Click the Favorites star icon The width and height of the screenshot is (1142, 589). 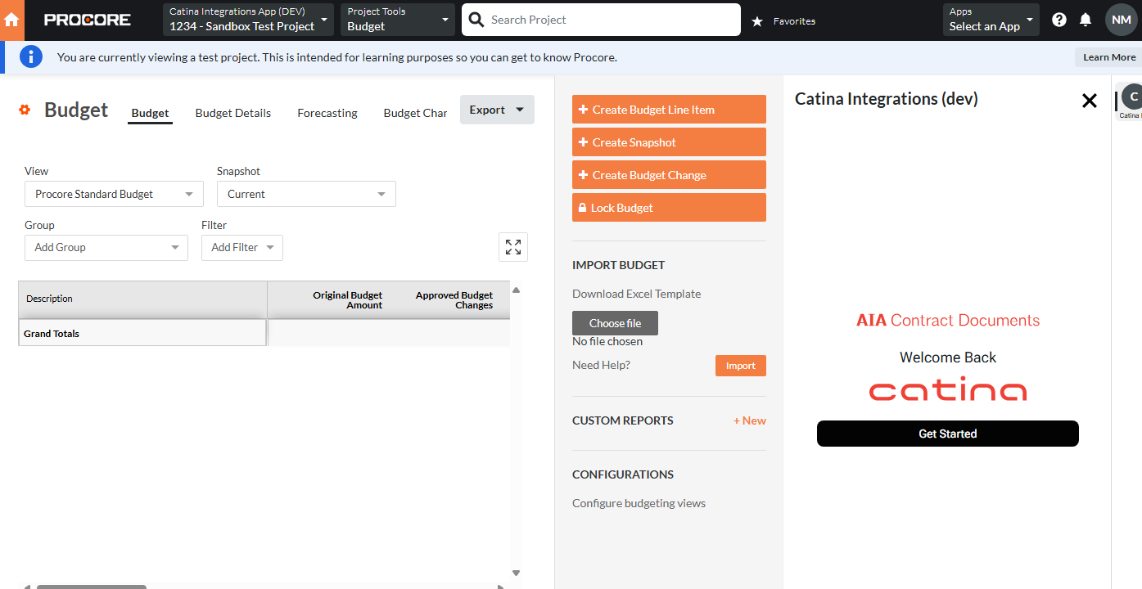757,21
